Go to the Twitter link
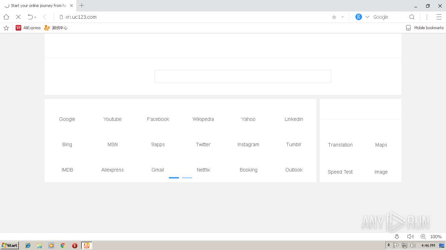This screenshot has width=446, height=250. [x=203, y=144]
